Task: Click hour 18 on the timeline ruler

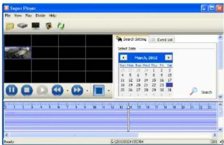Action: (165, 107)
